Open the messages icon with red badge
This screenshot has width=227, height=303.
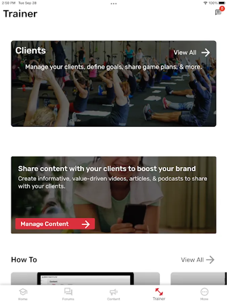point(218,12)
